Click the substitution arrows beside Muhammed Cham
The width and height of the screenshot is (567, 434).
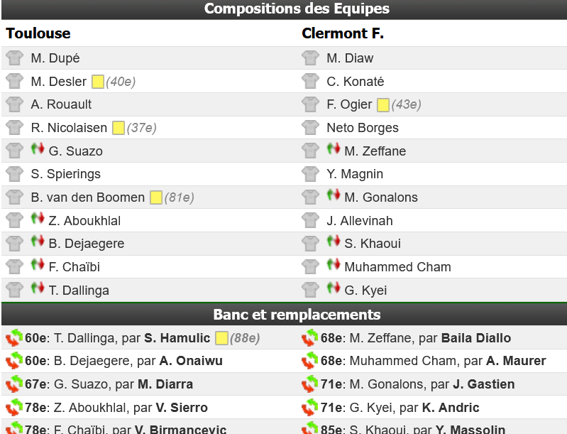click(334, 265)
